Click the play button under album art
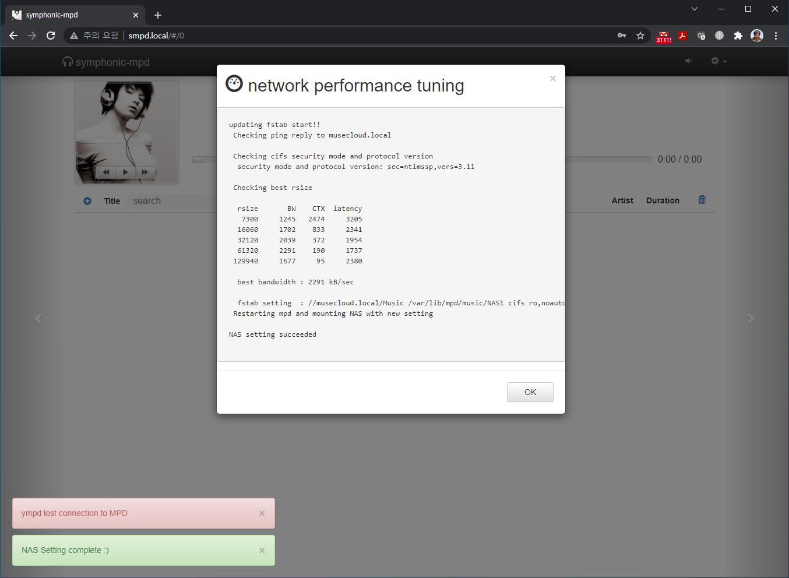The image size is (789, 578). (x=125, y=172)
